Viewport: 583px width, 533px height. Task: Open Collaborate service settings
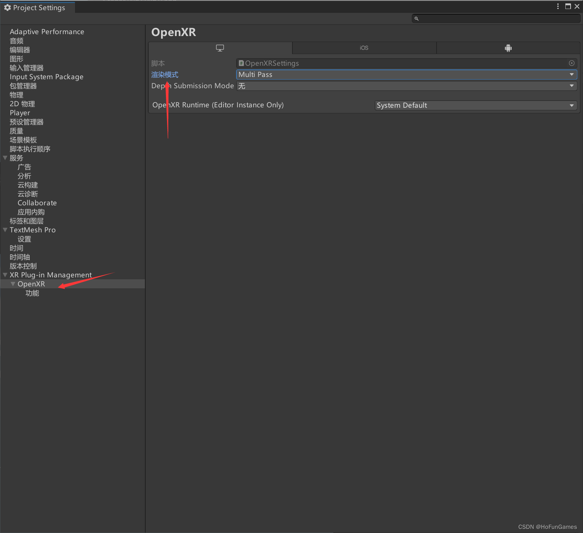point(37,203)
